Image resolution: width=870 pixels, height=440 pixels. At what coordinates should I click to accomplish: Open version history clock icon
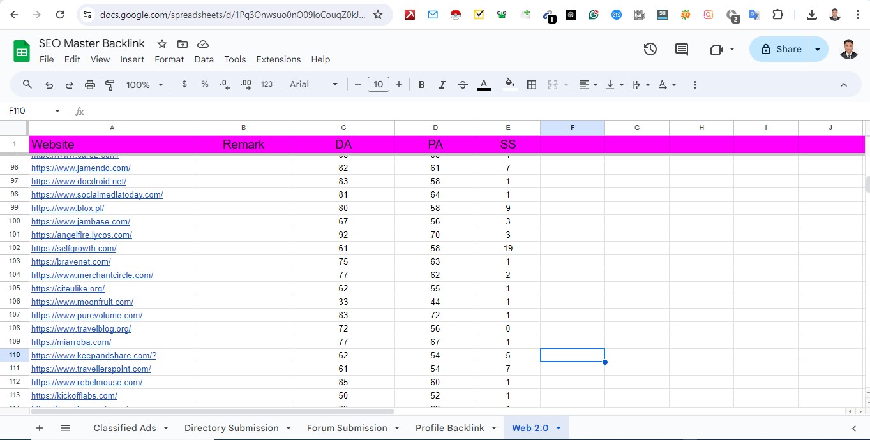coord(650,49)
